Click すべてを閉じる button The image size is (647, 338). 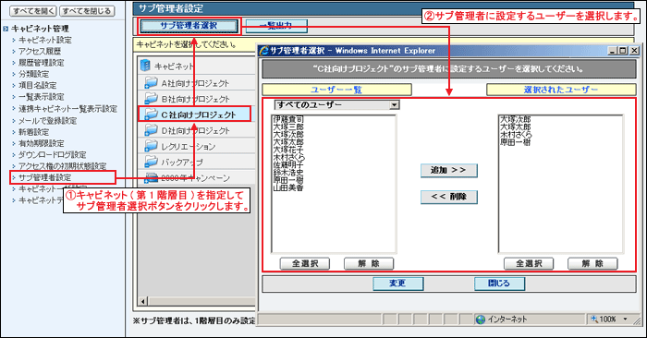coord(87,11)
